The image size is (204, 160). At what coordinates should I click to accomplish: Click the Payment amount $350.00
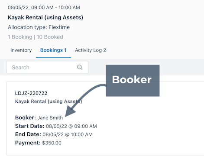[52, 143]
